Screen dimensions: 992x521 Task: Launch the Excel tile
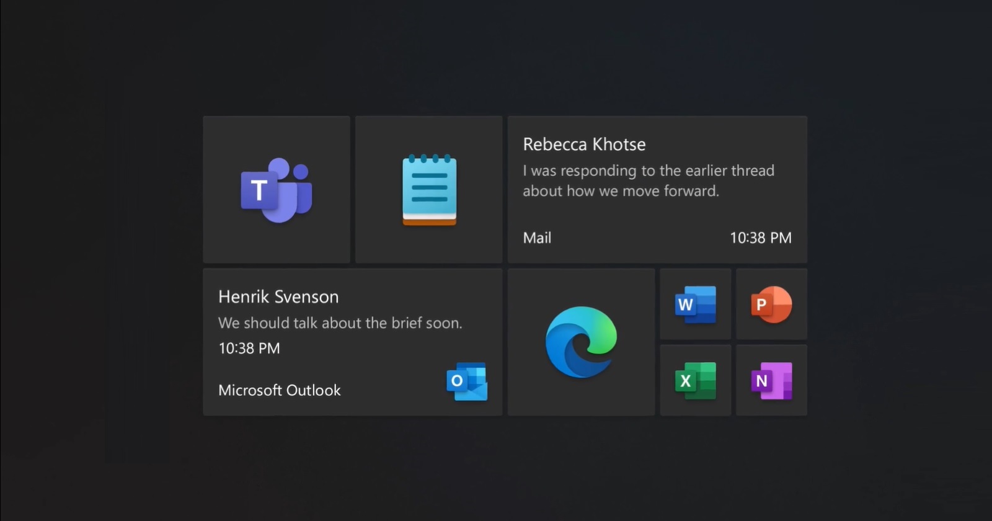pyautogui.click(x=695, y=380)
